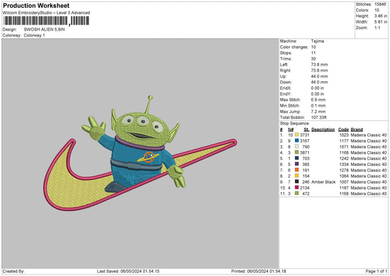390x276 pixels.
Task: Select thread code '1071'
Action: pos(344,146)
